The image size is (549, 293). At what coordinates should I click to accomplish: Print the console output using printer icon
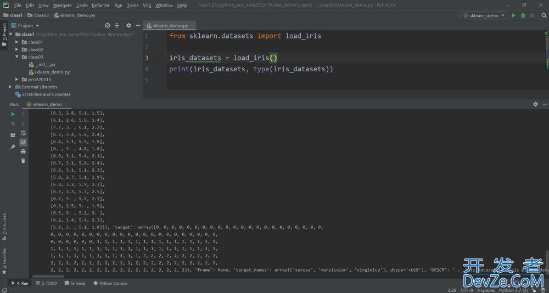[x=23, y=151]
